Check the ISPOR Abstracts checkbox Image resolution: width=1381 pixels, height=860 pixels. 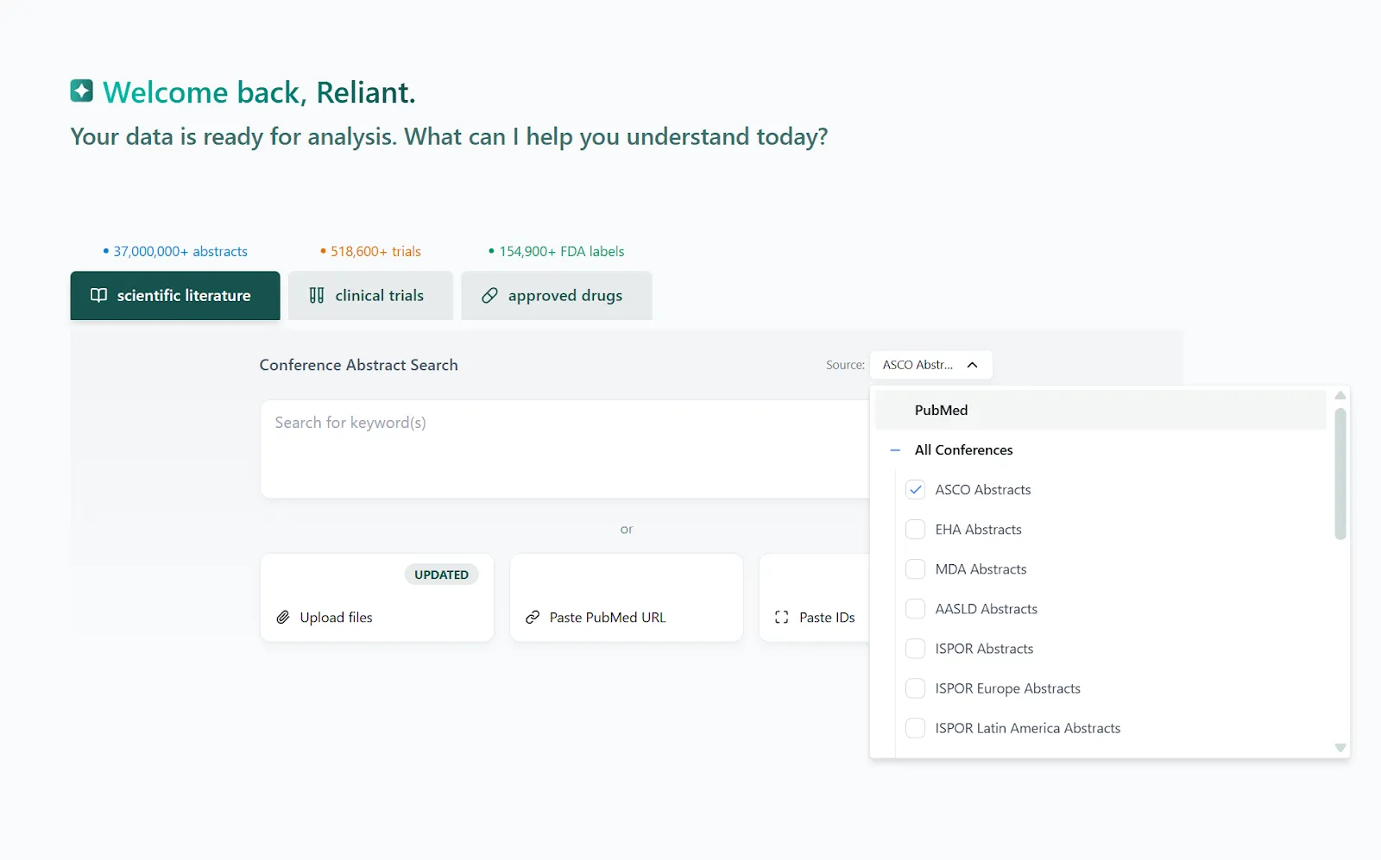(x=916, y=649)
